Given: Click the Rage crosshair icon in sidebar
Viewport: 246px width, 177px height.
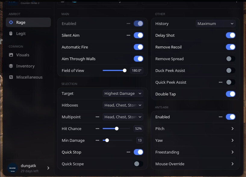Looking at the screenshot, I should (11, 22).
